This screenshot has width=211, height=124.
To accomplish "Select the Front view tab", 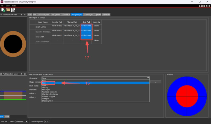I will tap(7, 116).
